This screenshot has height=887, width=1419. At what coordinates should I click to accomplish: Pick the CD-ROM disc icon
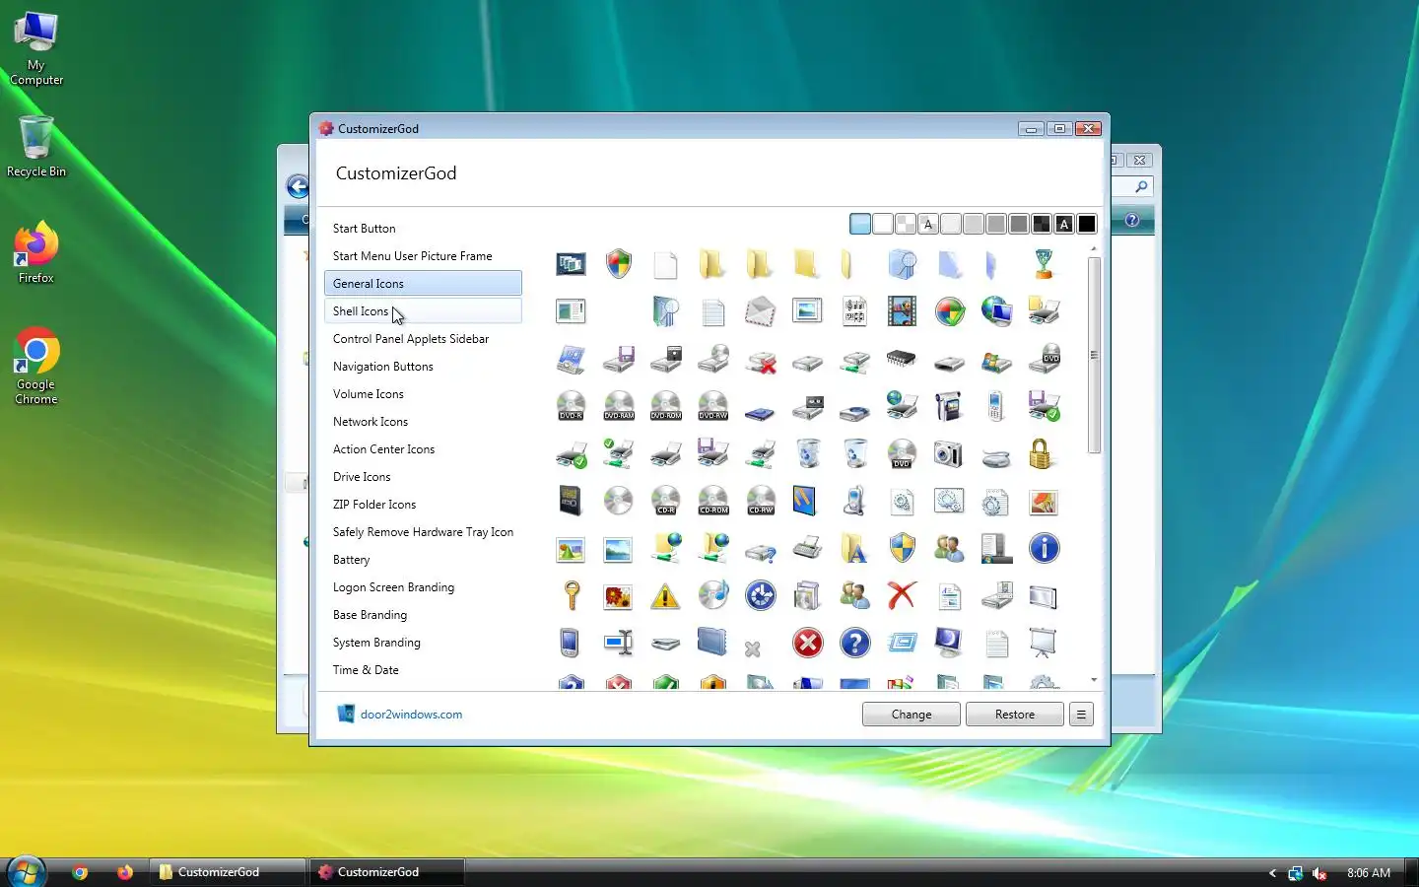click(x=713, y=501)
